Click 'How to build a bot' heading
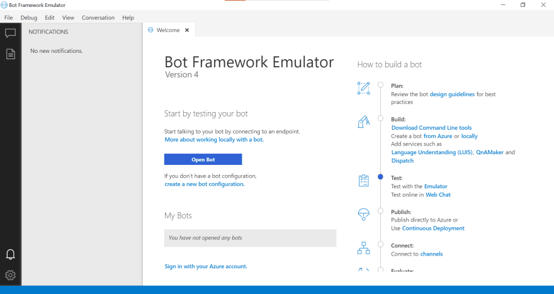 point(389,64)
